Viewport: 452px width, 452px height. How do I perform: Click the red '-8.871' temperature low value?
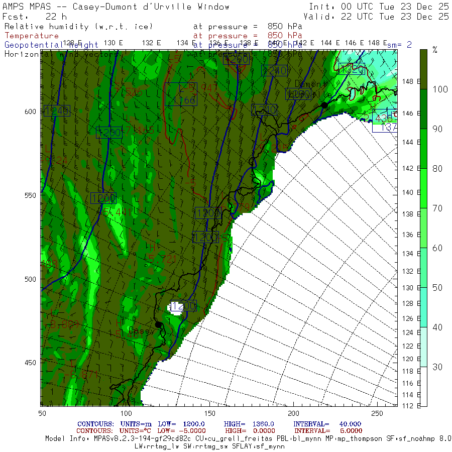[x=81, y=375]
